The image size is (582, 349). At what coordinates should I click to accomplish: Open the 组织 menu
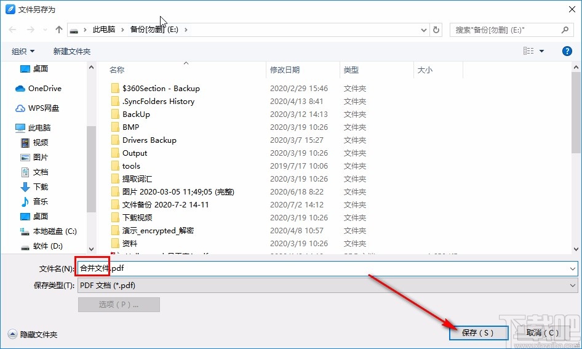tap(23, 51)
